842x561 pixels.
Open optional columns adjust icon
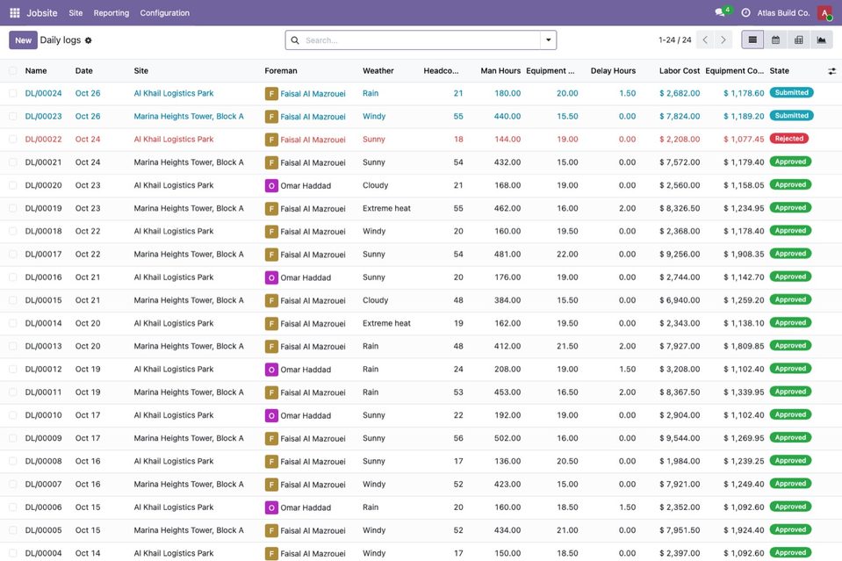point(831,71)
